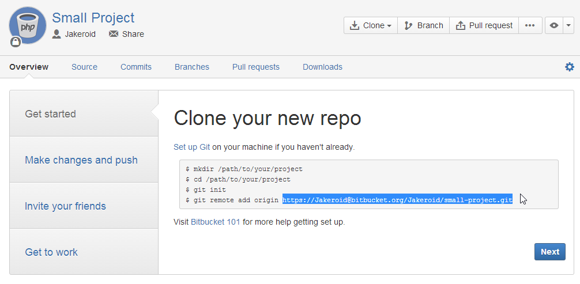The image size is (580, 284).
Task: Open the Jakeroid owner profile link
Action: coord(80,35)
